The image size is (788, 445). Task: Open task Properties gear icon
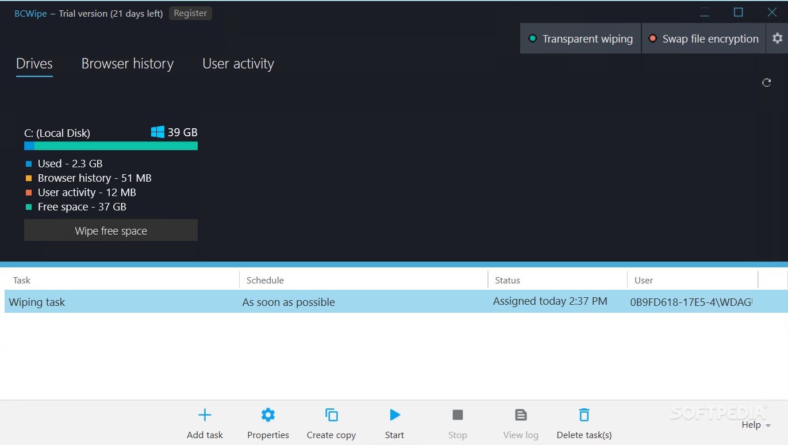pos(268,415)
